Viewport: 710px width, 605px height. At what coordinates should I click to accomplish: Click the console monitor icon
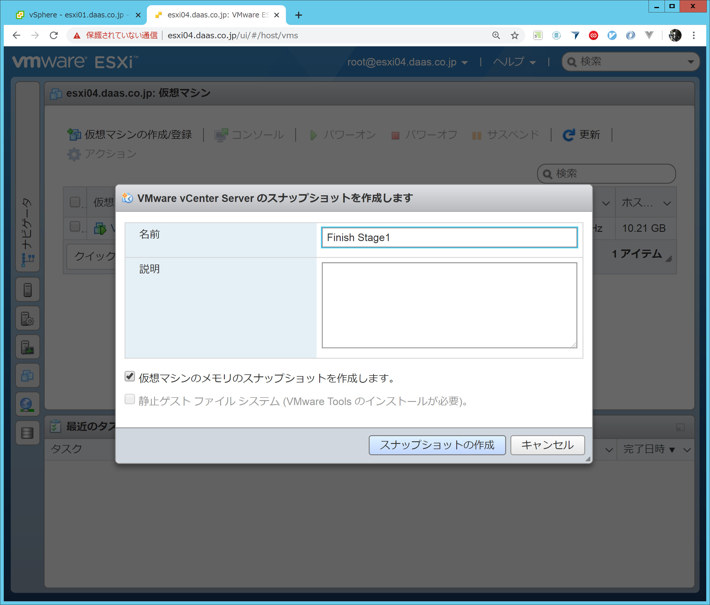(221, 135)
